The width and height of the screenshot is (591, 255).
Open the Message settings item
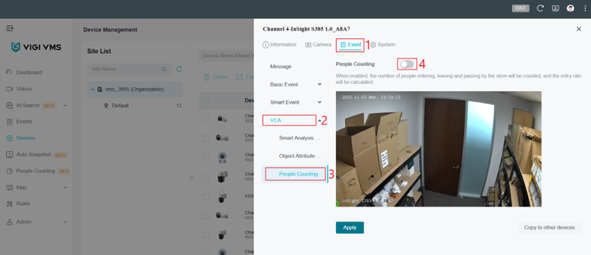click(x=281, y=66)
